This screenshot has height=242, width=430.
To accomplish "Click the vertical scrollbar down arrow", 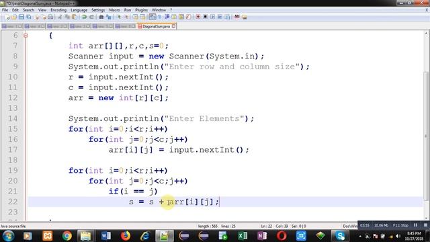I will click(x=426, y=218).
